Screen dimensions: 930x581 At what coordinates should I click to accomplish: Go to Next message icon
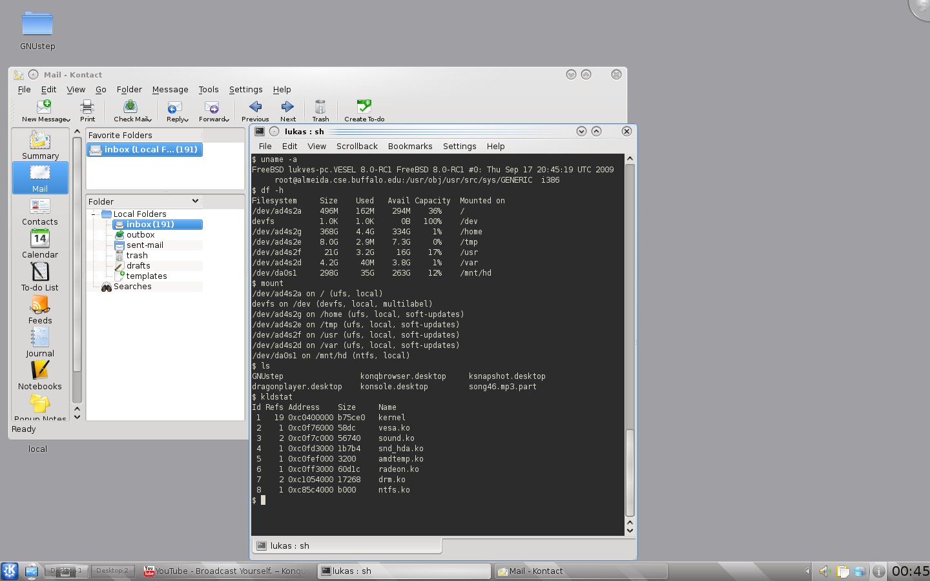[287, 107]
